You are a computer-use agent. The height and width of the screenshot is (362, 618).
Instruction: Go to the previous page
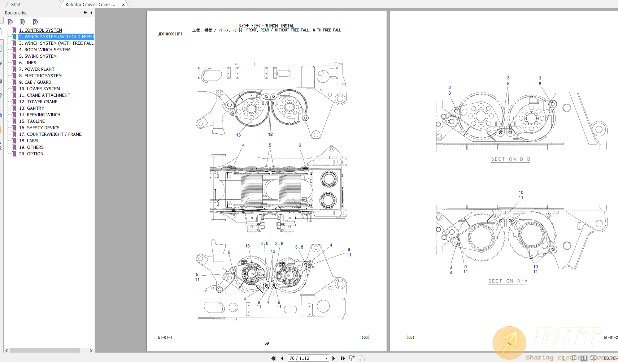[282, 358]
